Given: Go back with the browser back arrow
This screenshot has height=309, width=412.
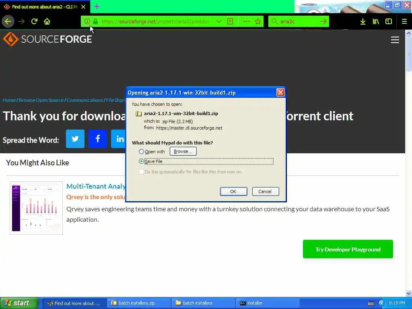Looking at the screenshot, I should pos(8,22).
